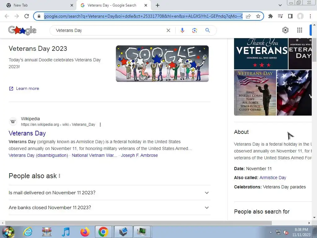
Task: Show hidden system tray icons
Action: click(271, 232)
